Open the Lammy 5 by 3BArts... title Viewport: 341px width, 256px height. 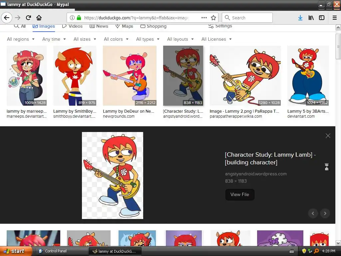(x=308, y=111)
